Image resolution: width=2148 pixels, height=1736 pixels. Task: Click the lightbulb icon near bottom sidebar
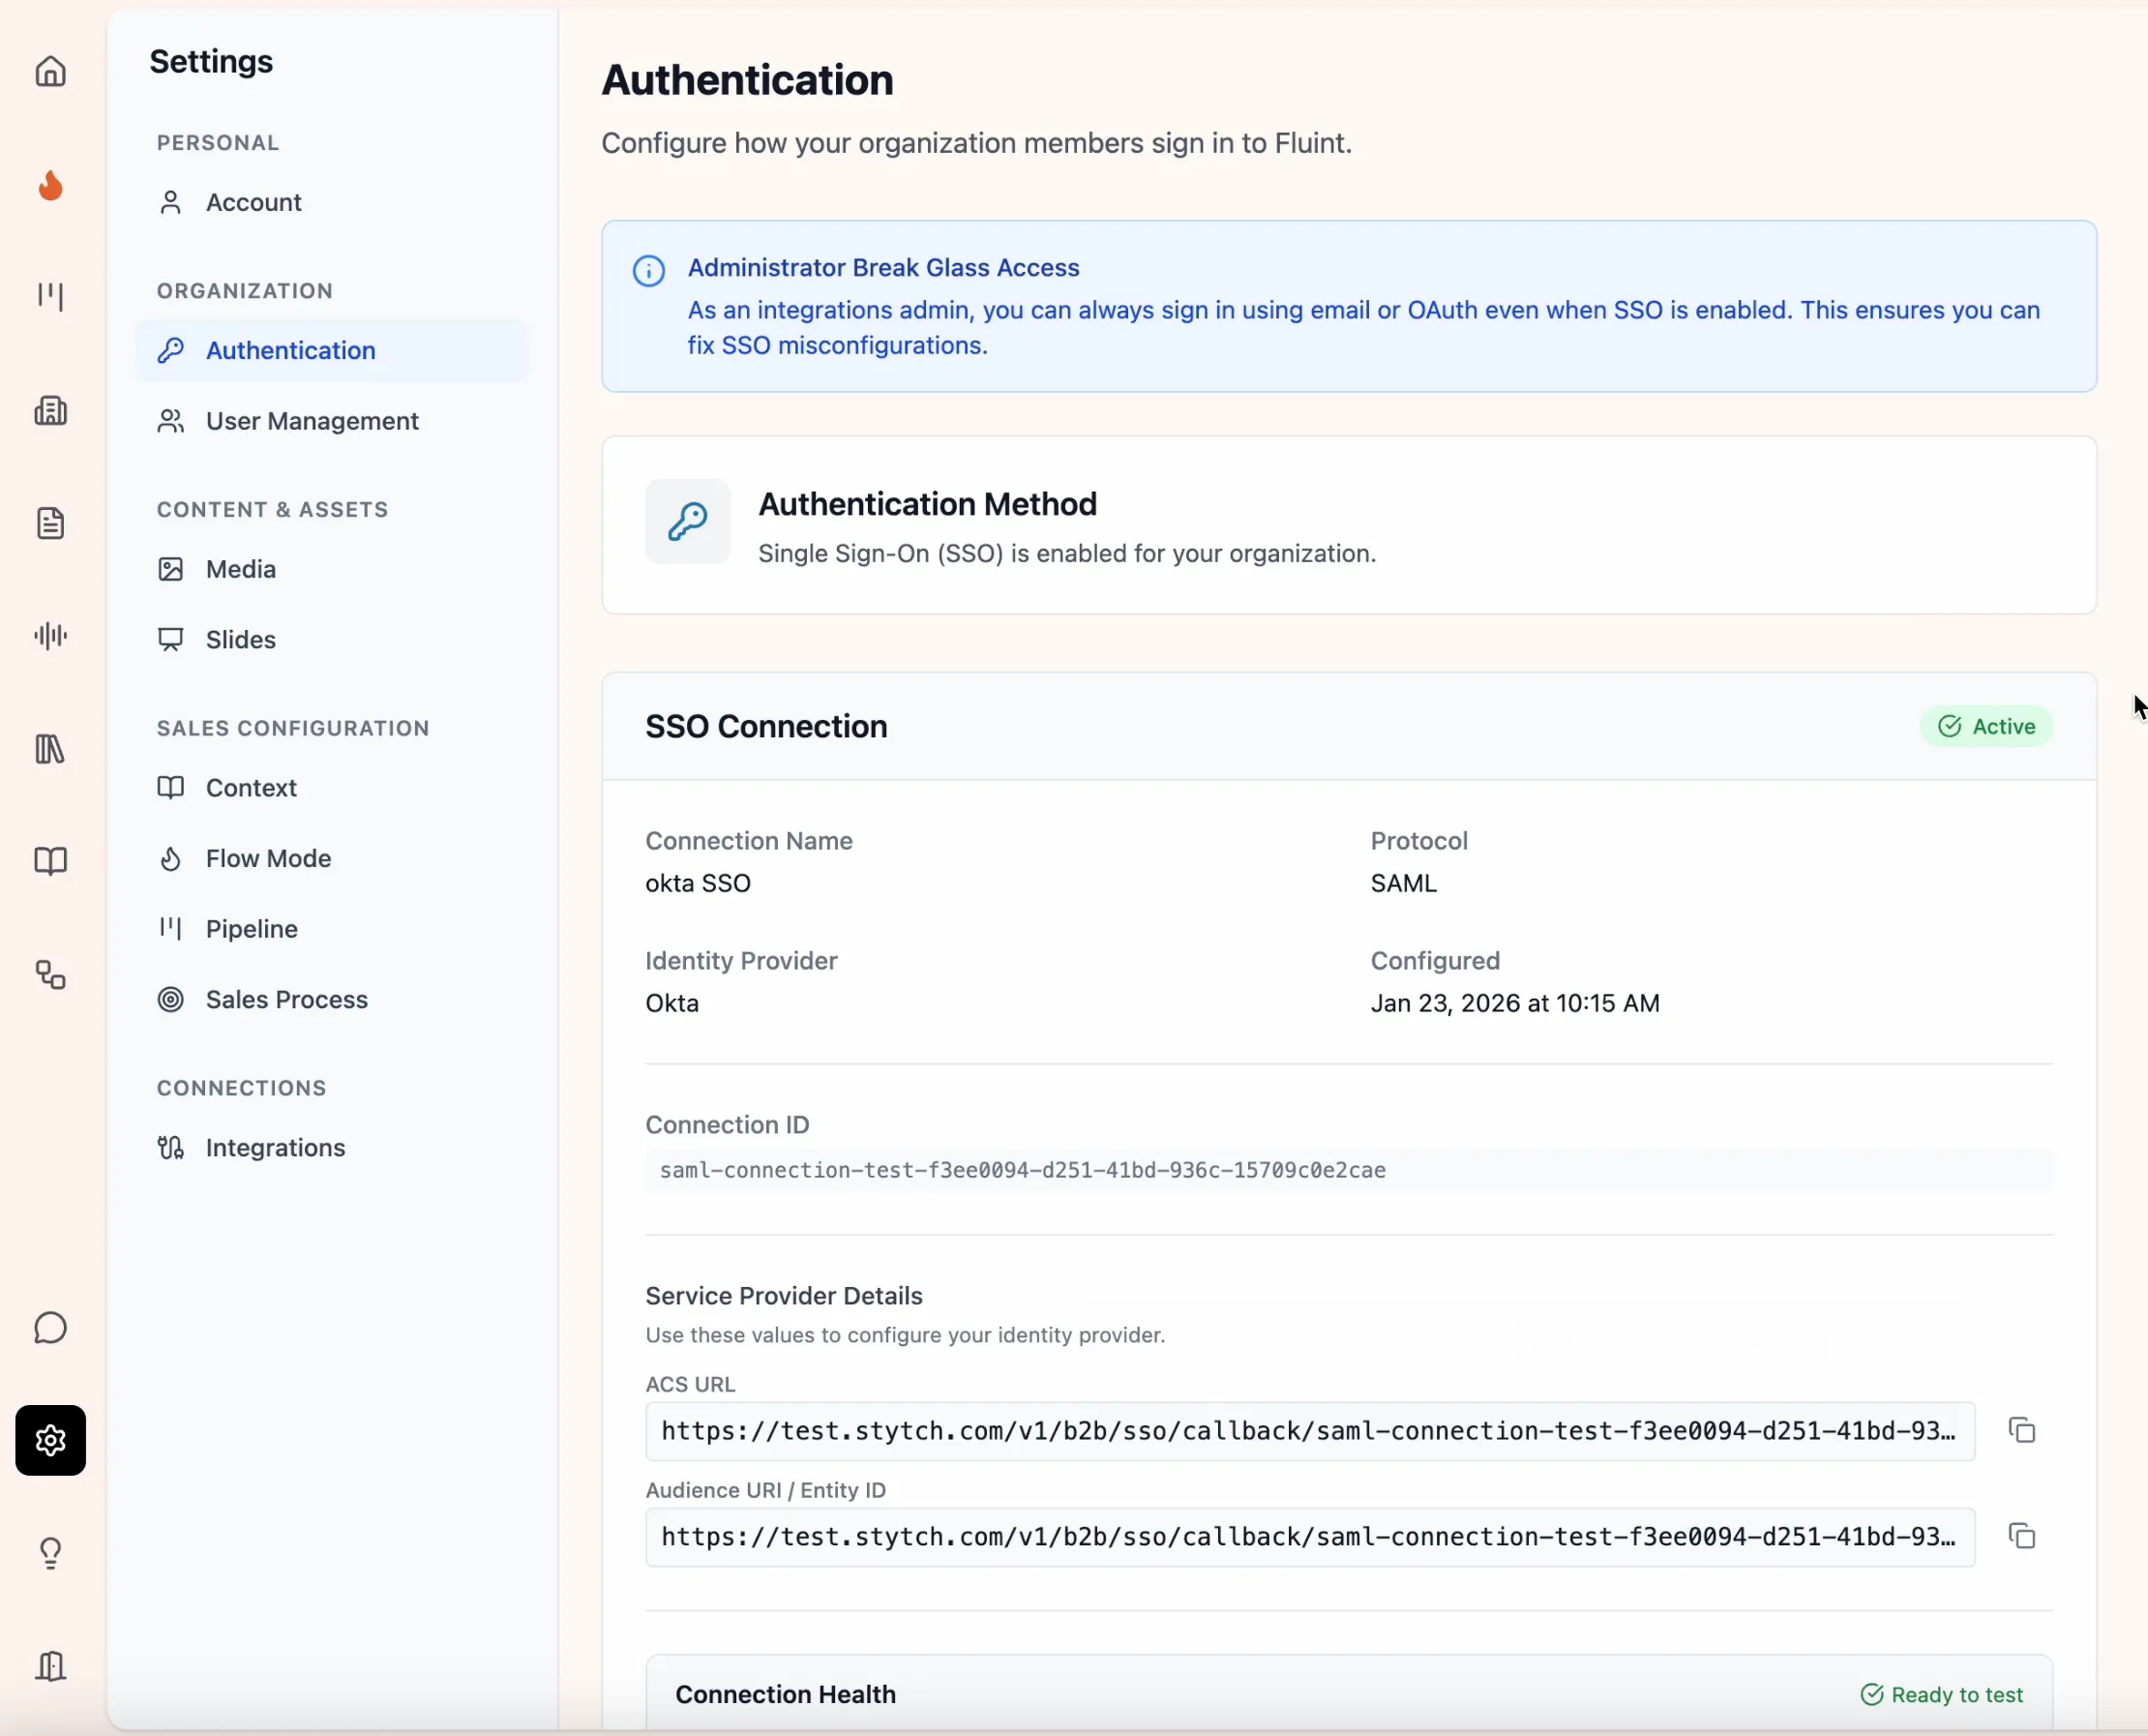point(50,1553)
